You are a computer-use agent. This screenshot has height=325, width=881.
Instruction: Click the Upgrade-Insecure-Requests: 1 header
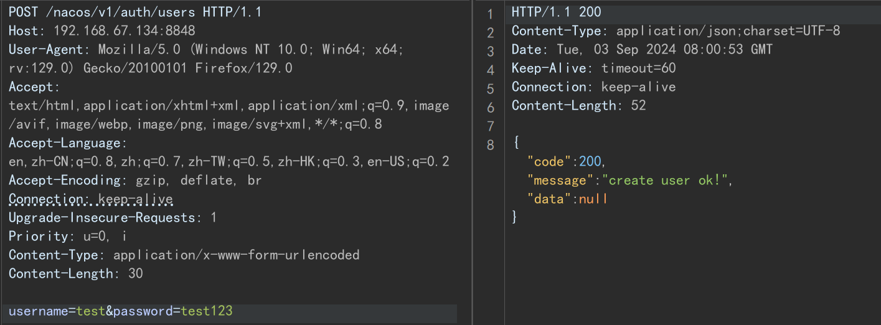[113, 217]
